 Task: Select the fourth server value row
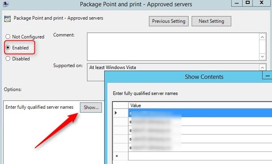pyautogui.click(x=200, y=139)
